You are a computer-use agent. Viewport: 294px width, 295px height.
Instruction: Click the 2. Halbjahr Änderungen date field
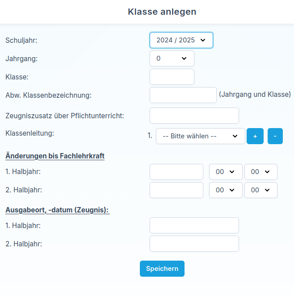176,190
